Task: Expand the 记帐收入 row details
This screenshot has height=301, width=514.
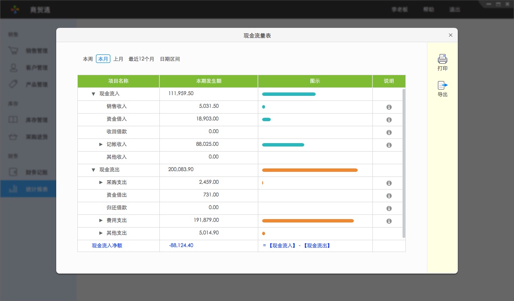Action: coord(100,144)
